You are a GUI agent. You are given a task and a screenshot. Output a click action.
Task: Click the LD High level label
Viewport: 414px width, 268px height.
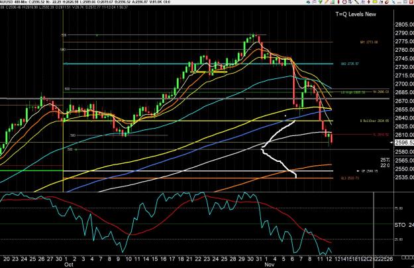tap(353, 92)
